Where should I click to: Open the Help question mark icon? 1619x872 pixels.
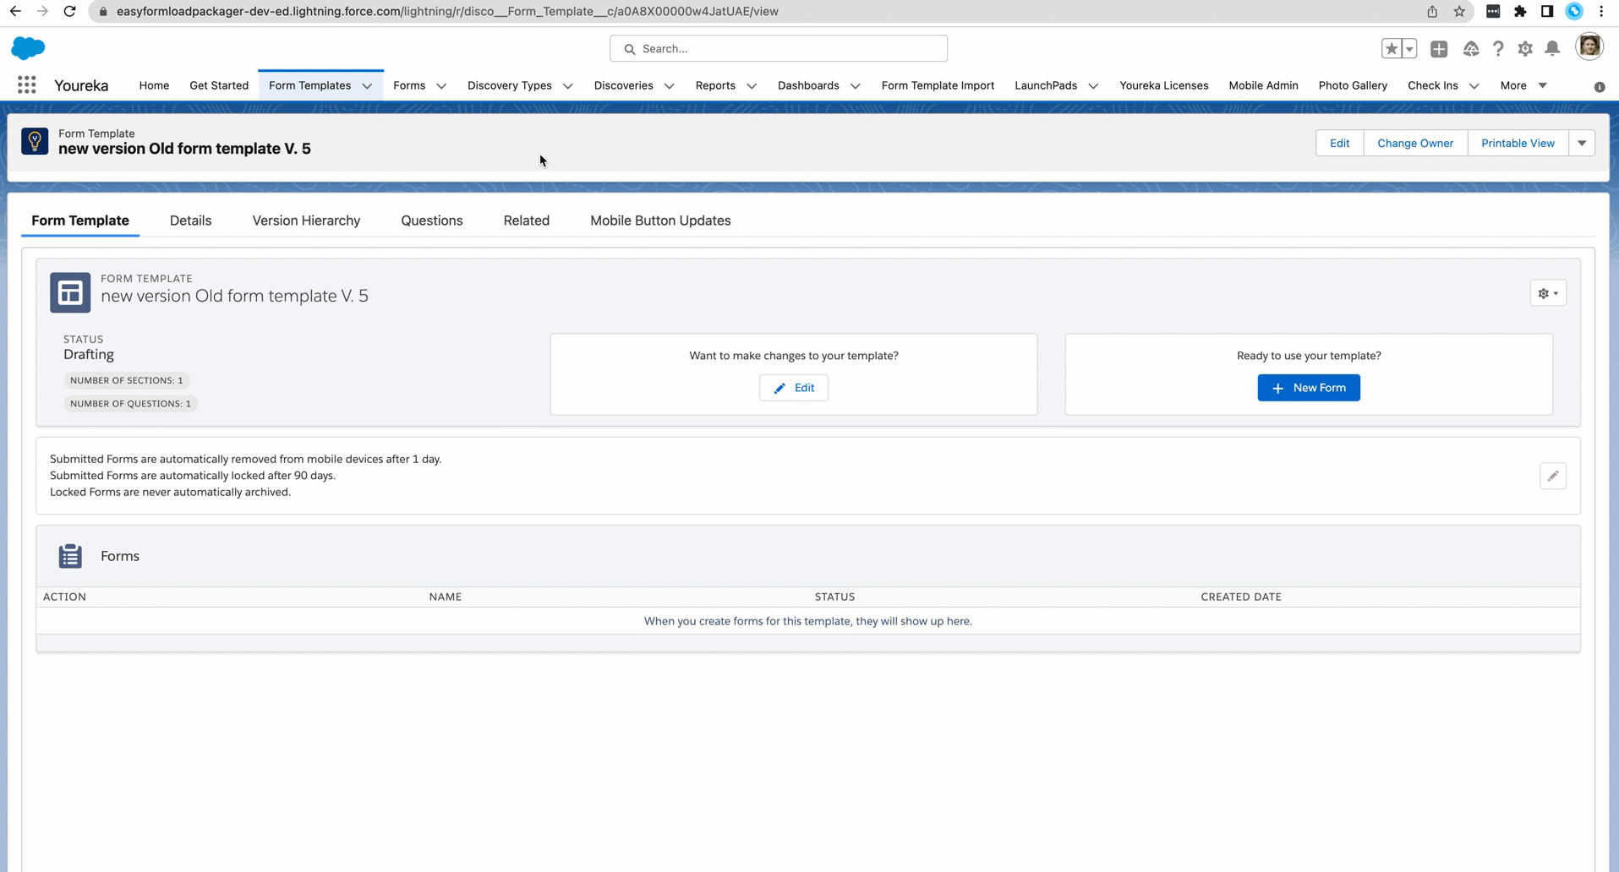1498,49
